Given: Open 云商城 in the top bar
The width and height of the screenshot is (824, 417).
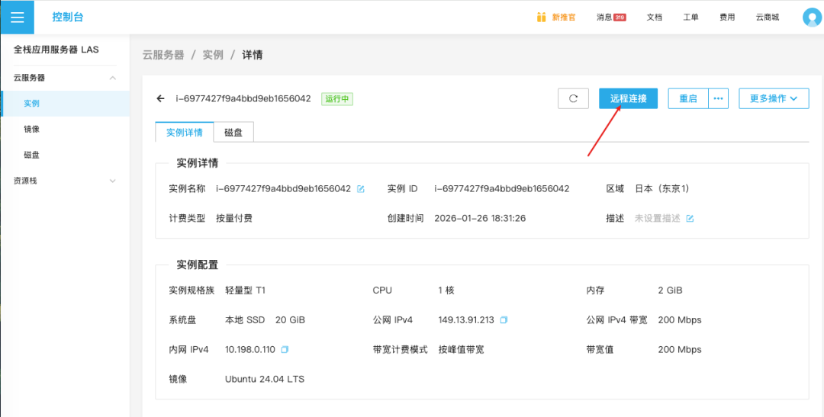Looking at the screenshot, I should (768, 18).
